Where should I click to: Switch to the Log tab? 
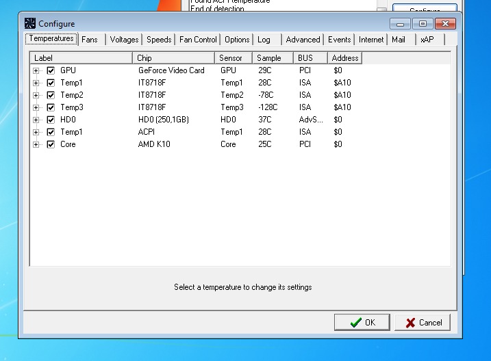[268, 40]
